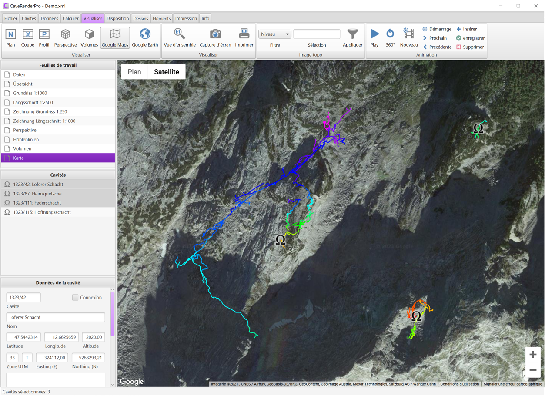Open the Calculer ribbon tab
The width and height of the screenshot is (545, 396).
point(70,18)
